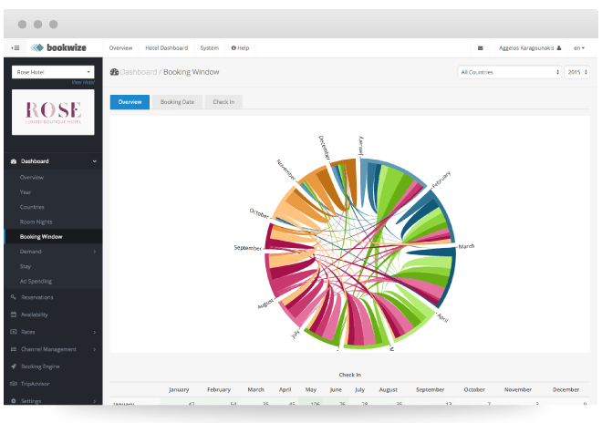The height and width of the screenshot is (423, 602).
Task: Click the December table column header
Action: coord(566,389)
